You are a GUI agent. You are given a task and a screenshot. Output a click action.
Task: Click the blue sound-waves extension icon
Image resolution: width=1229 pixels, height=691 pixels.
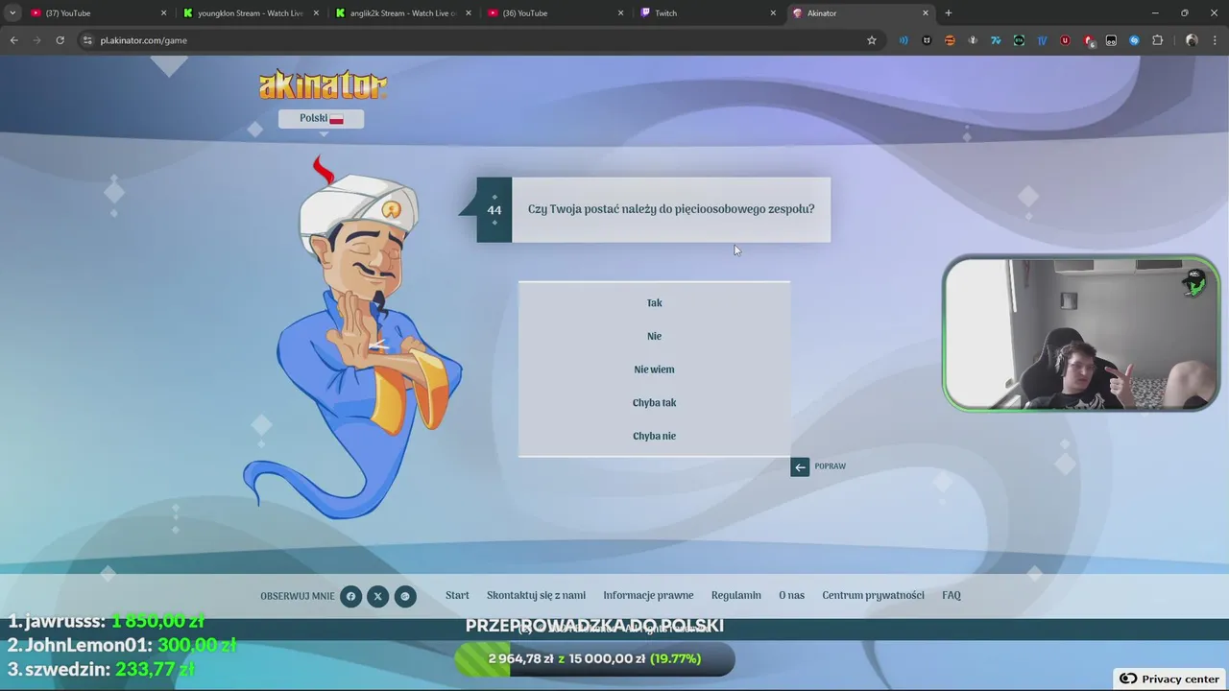point(904,40)
